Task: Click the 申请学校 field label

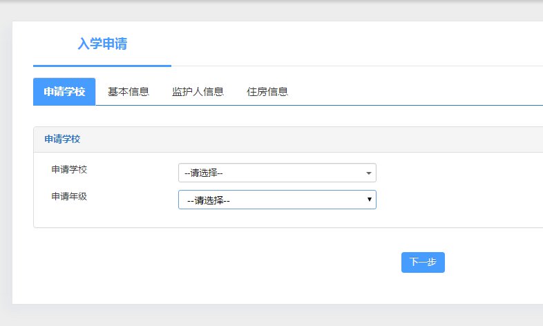Action: coord(69,169)
